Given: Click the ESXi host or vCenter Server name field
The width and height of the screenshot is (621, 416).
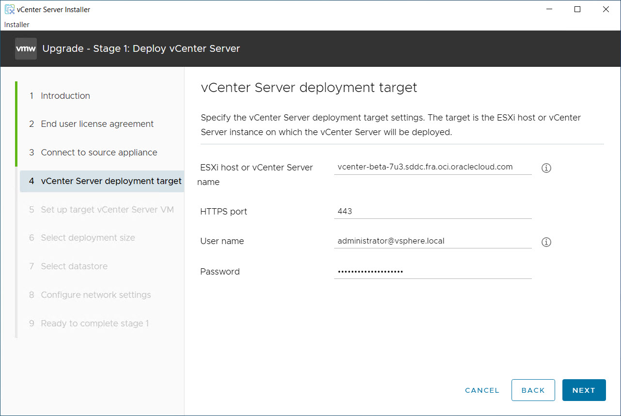Looking at the screenshot, I should click(x=433, y=167).
